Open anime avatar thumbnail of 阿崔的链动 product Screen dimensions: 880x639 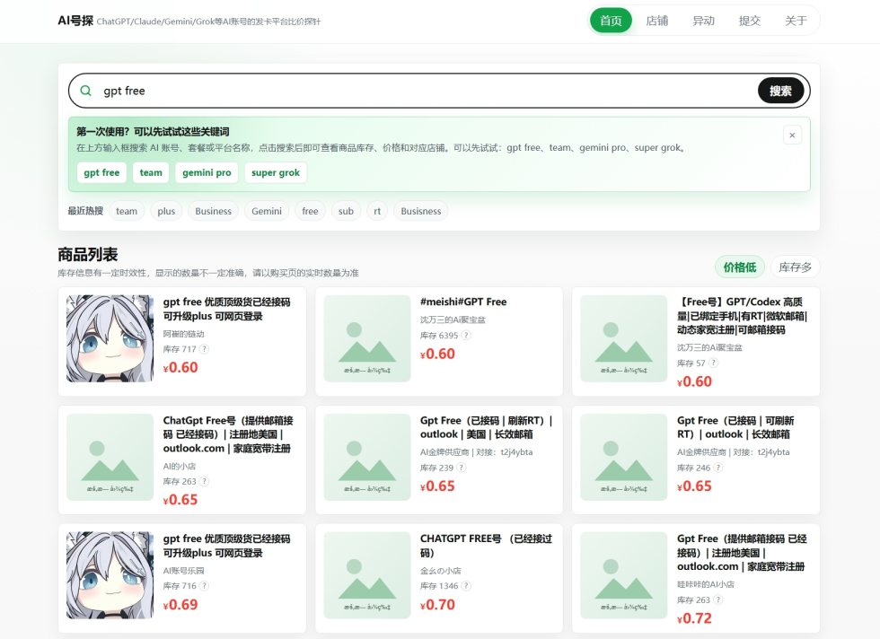[110, 339]
